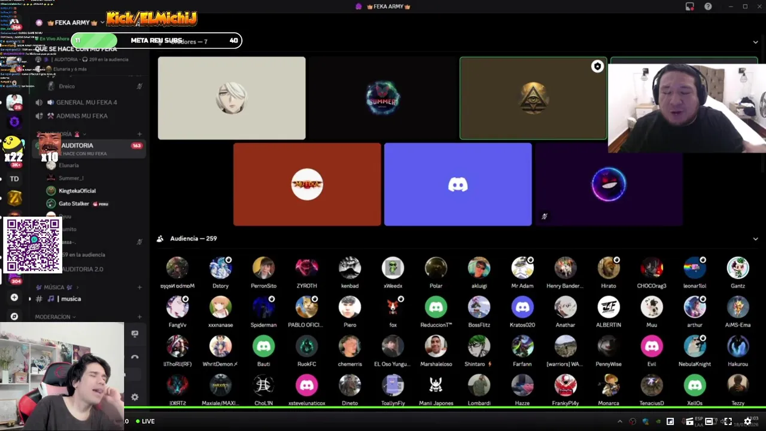
Task: Open the explore servers compass icon
Action: tap(14, 316)
